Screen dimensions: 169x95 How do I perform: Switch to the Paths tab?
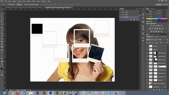coord(158,35)
